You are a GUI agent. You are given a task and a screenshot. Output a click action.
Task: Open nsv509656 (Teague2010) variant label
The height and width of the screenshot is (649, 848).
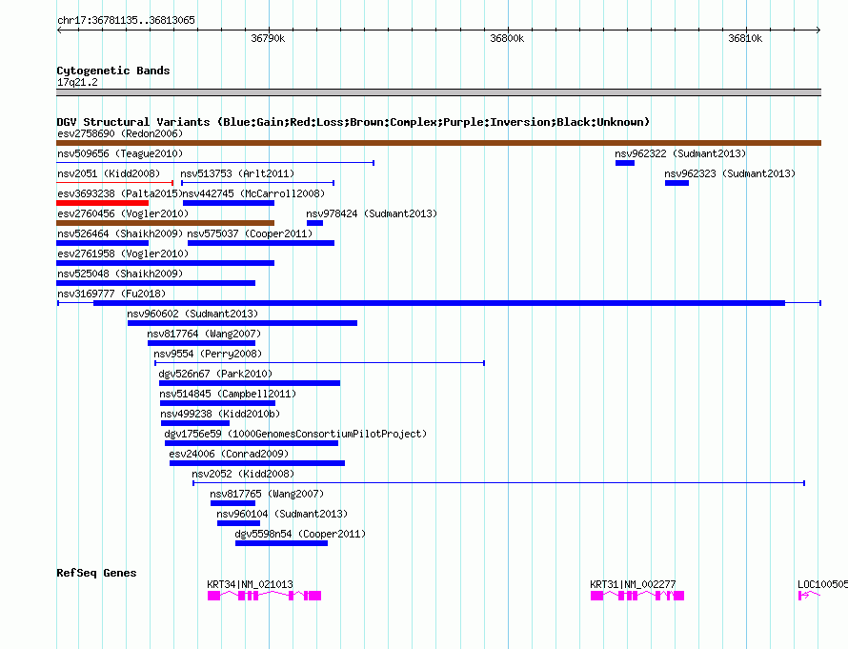120,153
